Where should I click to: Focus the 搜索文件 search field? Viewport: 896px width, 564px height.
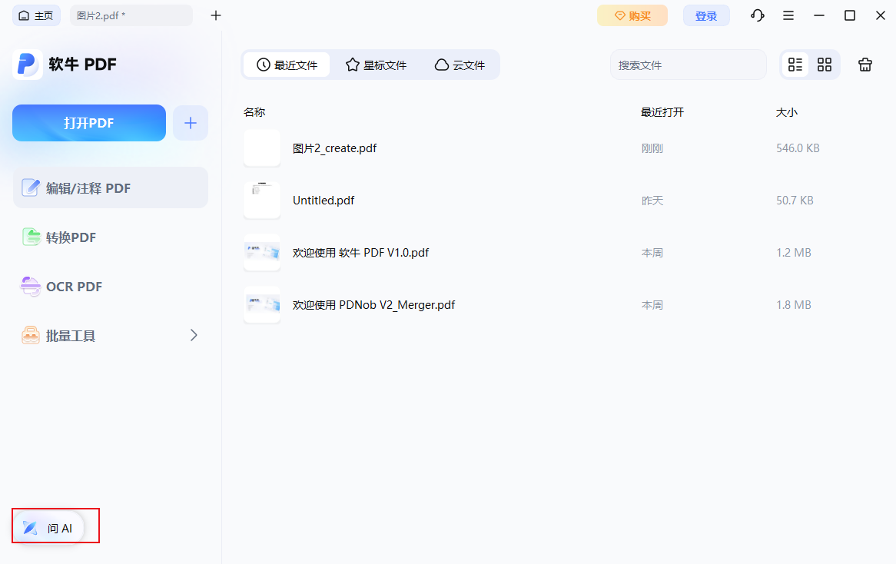pyautogui.click(x=688, y=65)
